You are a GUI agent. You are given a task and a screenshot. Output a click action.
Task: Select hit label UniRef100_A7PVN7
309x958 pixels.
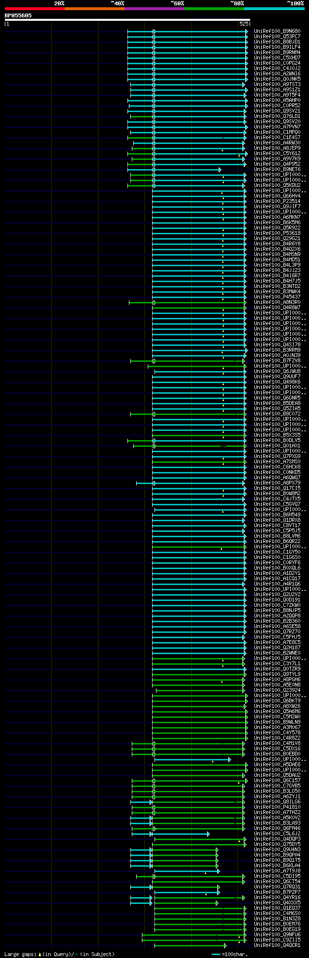tap(277, 127)
